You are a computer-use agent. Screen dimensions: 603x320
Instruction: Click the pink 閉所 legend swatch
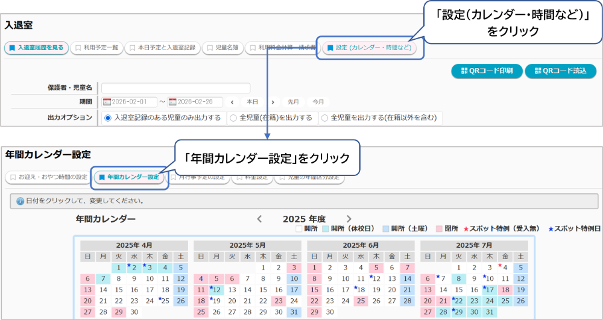[x=439, y=229]
